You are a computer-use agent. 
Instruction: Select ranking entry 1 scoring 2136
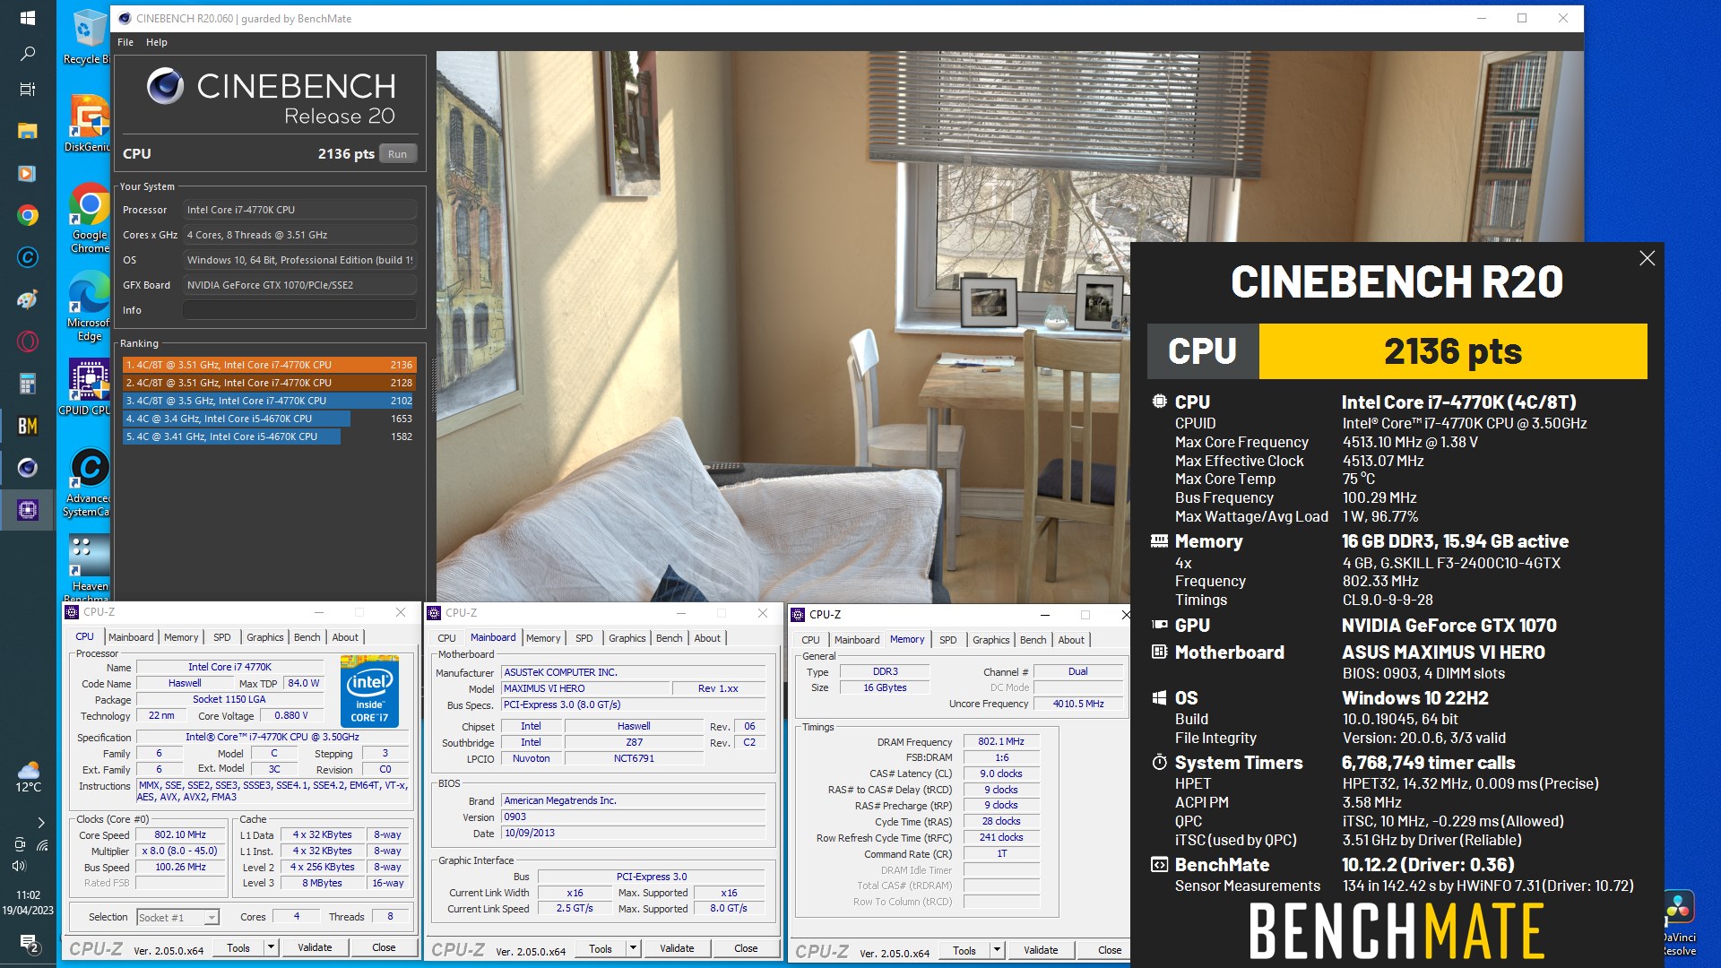[x=269, y=365]
